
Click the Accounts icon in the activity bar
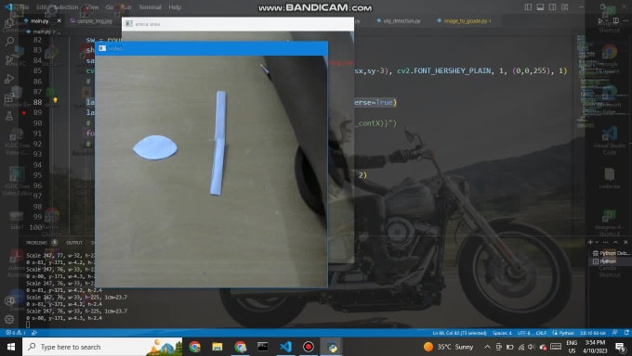pos(9,300)
